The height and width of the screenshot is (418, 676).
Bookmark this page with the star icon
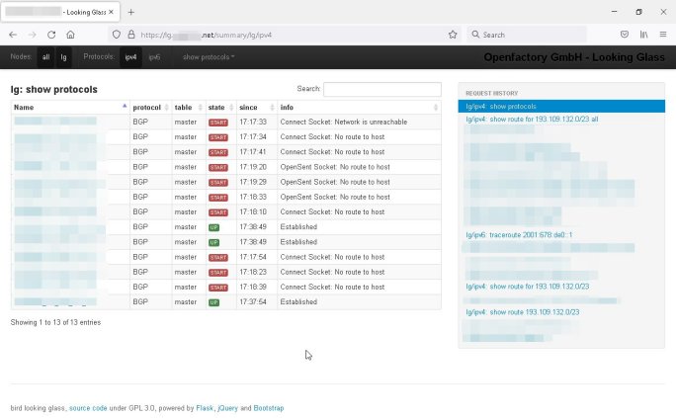(x=453, y=35)
